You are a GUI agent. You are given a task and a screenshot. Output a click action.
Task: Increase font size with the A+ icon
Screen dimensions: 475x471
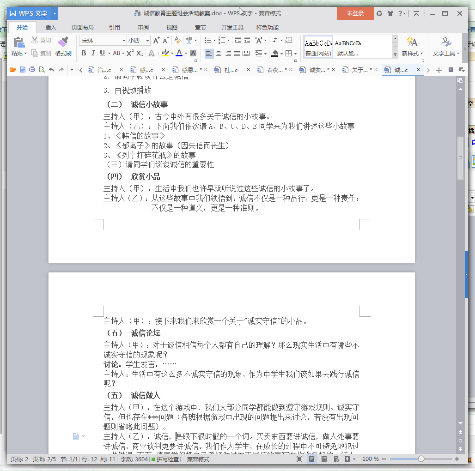(x=156, y=40)
